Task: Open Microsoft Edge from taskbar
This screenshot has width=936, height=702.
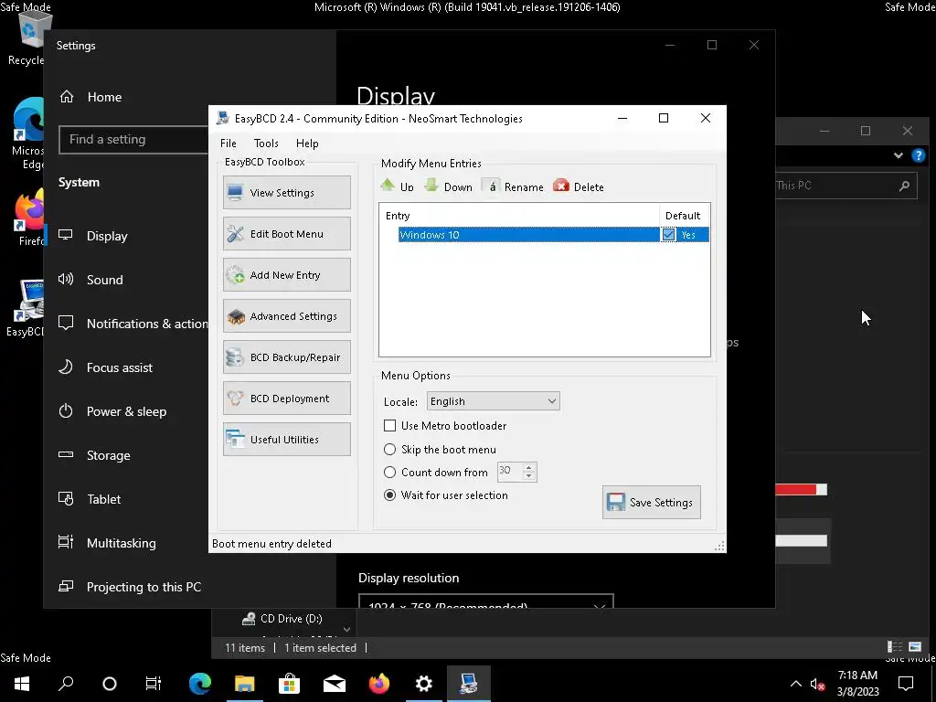Action: (199, 683)
